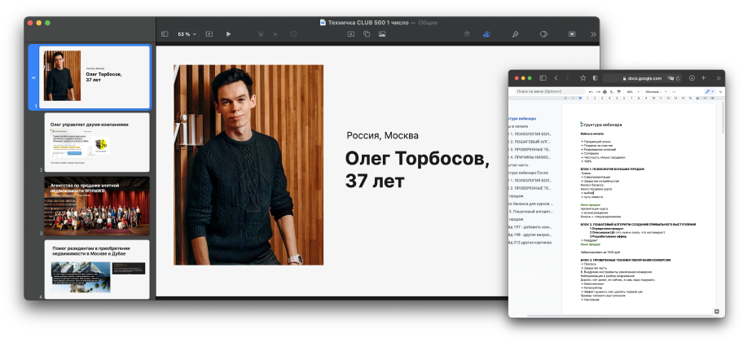743x342 pixels.
Task: Click 'БЛОК 1. ПСИХОЛОГИЯ БОЛЬШИХ ПРОДАЖ' in the document
Action: click(x=612, y=169)
